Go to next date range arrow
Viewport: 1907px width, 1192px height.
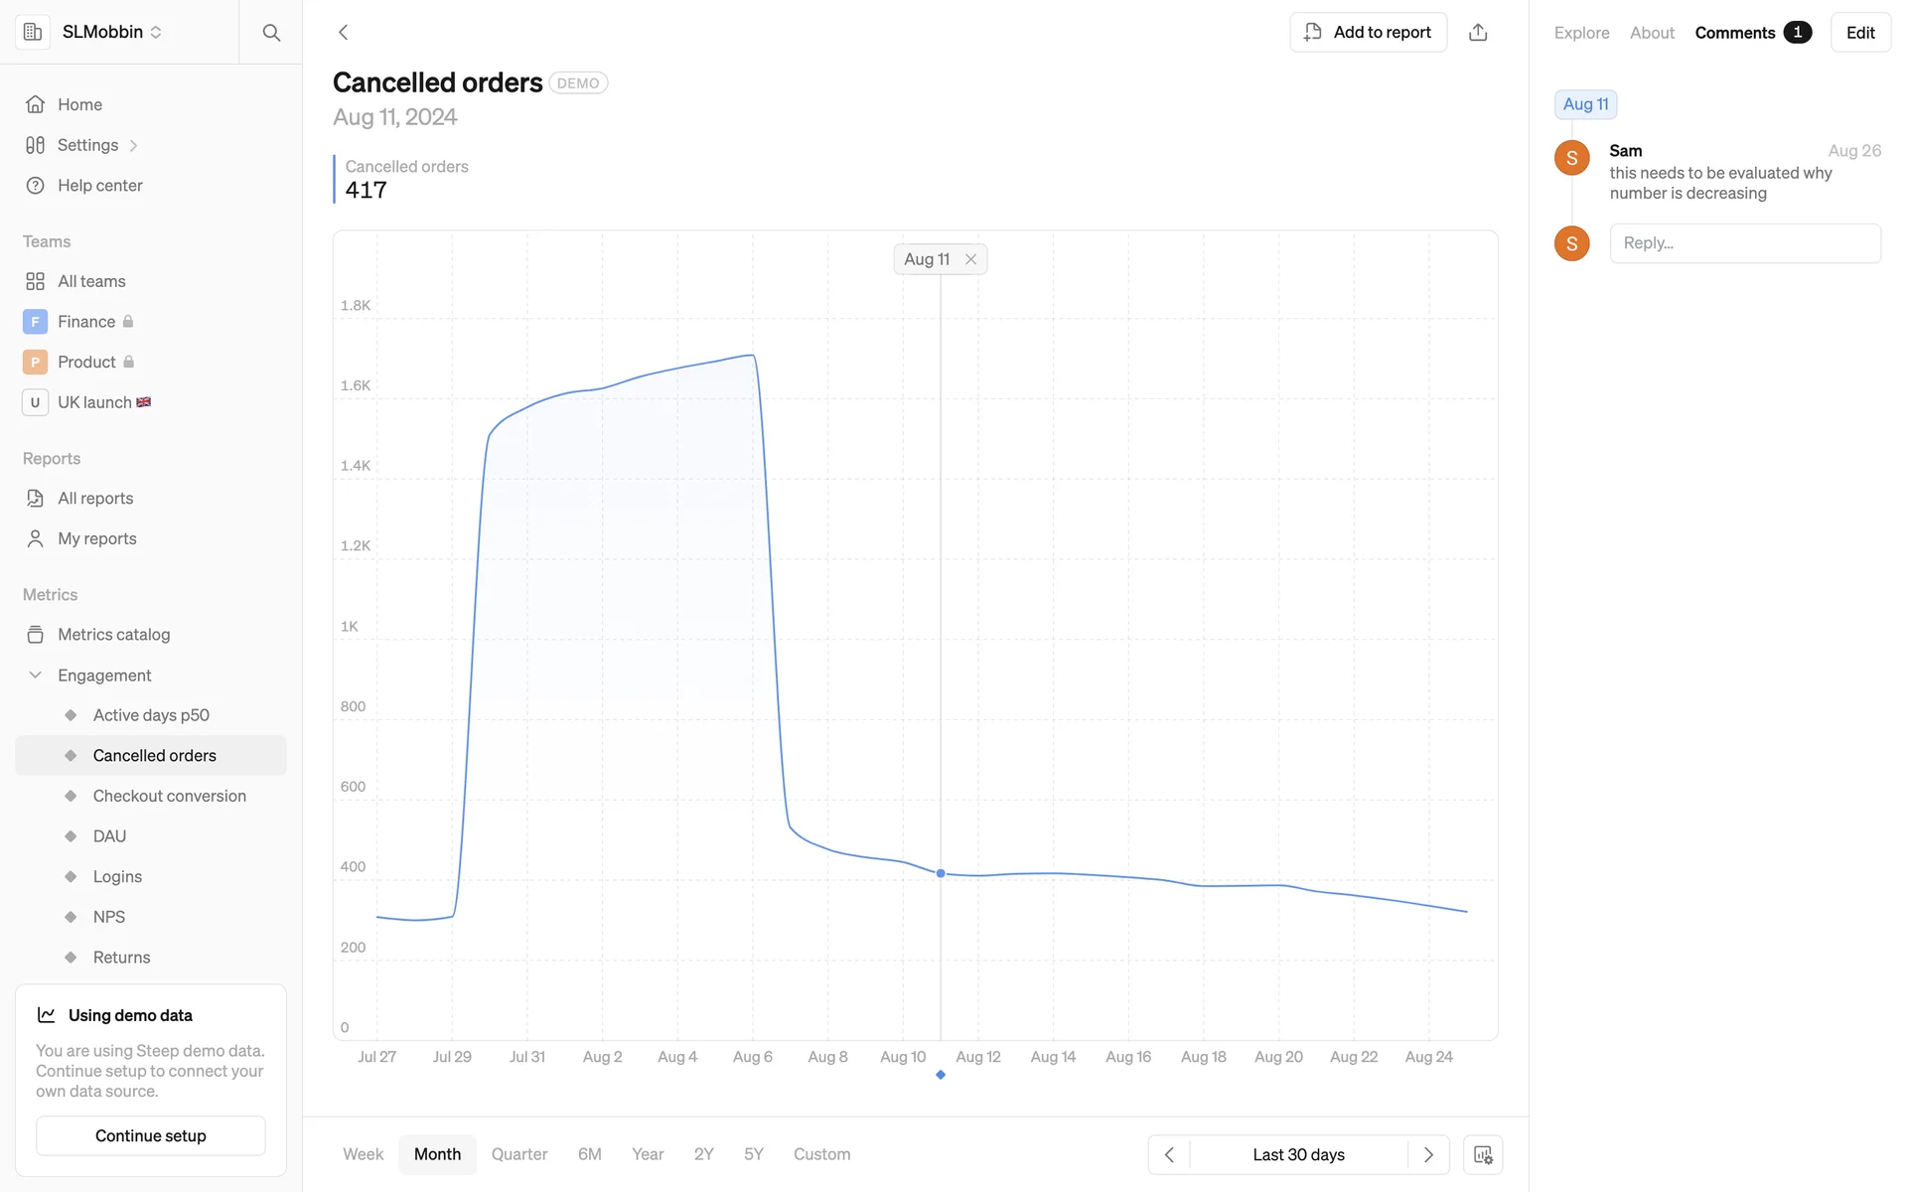pos(1428,1154)
